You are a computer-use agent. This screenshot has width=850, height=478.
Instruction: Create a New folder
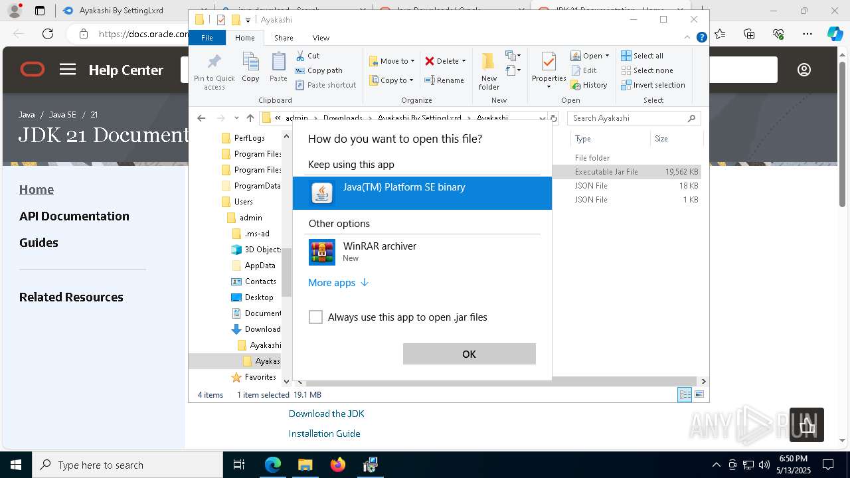(489, 71)
